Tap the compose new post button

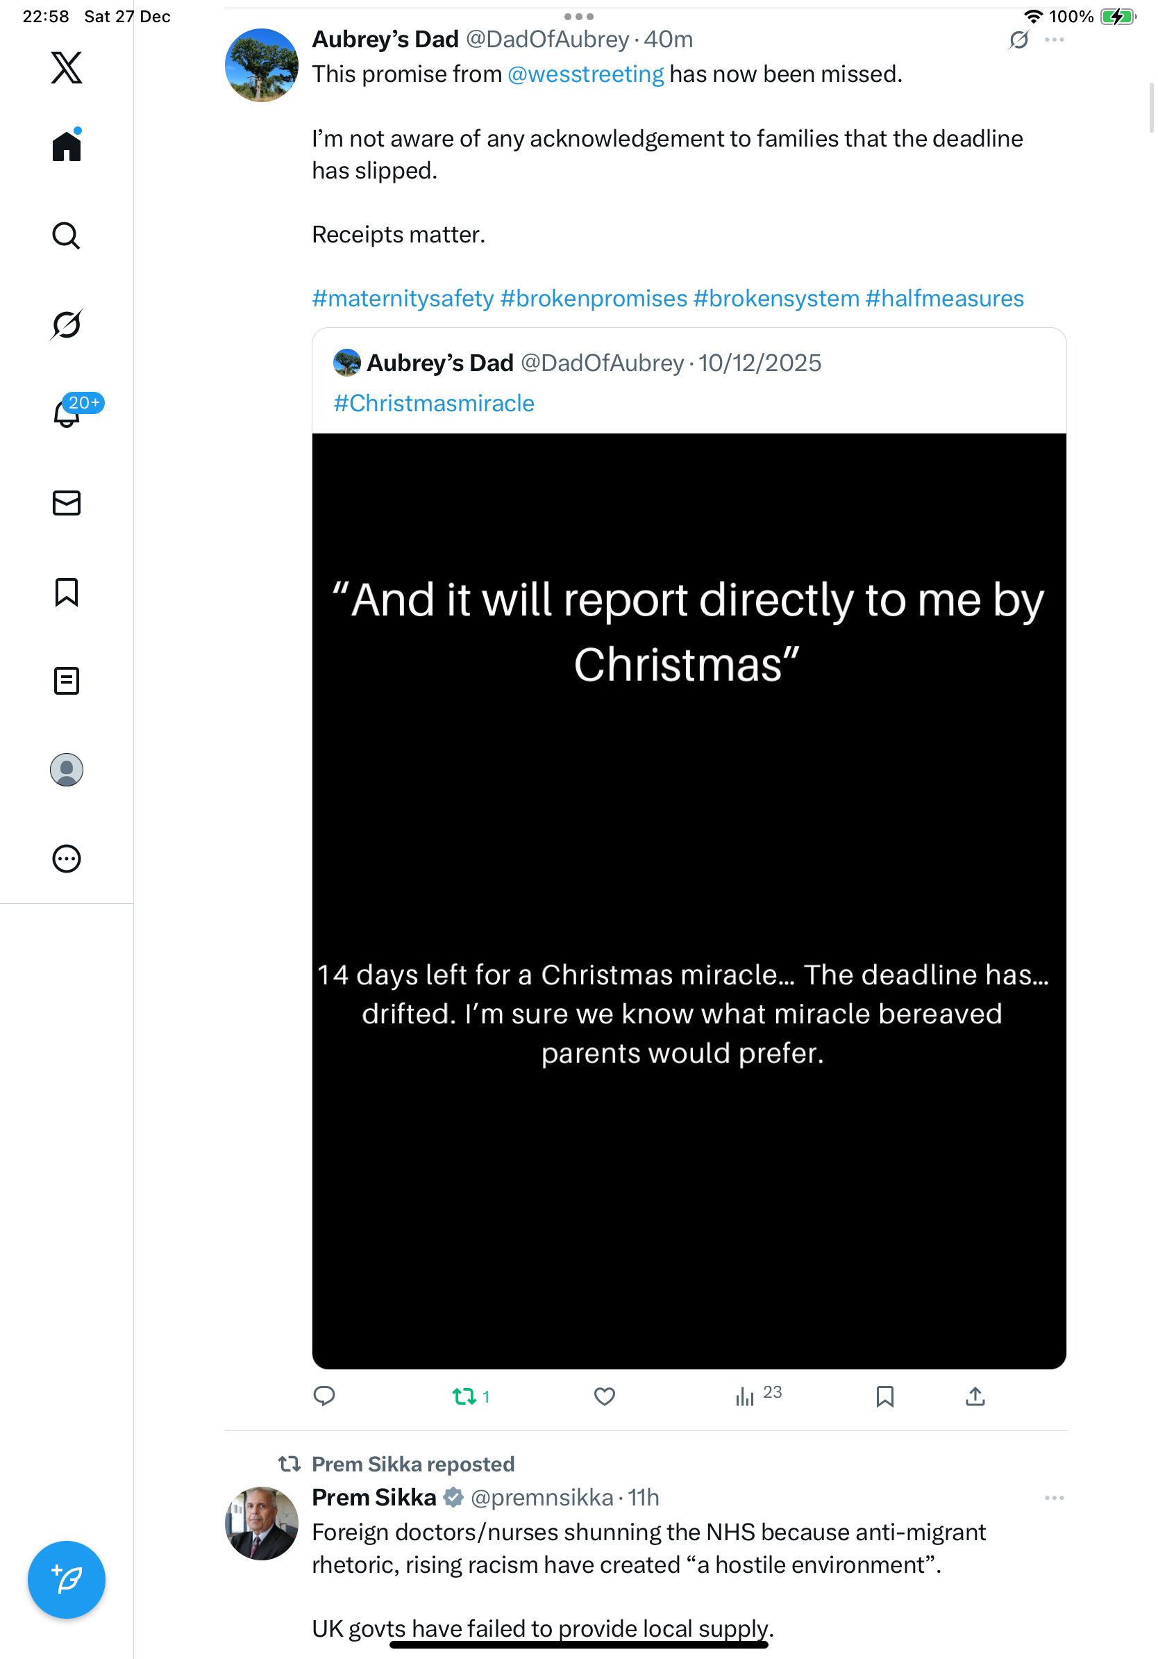(x=67, y=1579)
